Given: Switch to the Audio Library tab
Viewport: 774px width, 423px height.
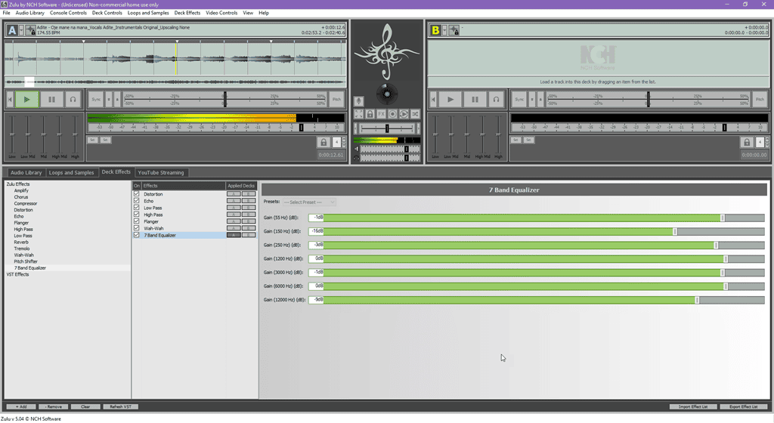Looking at the screenshot, I should 26,172.
